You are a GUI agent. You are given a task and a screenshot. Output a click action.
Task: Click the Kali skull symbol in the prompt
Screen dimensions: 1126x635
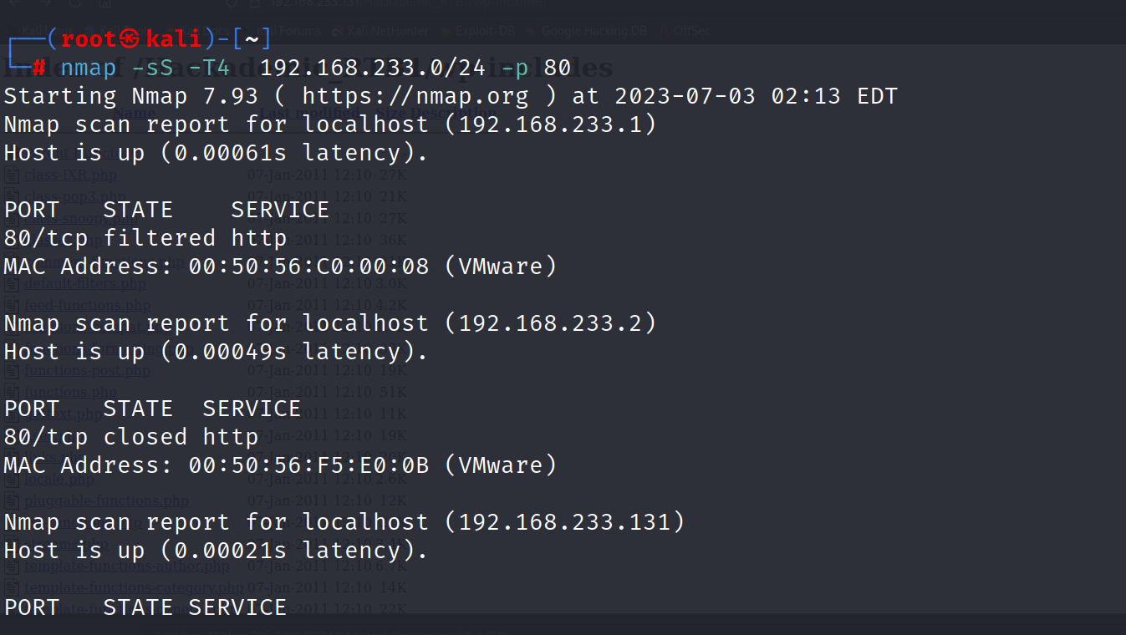click(129, 38)
